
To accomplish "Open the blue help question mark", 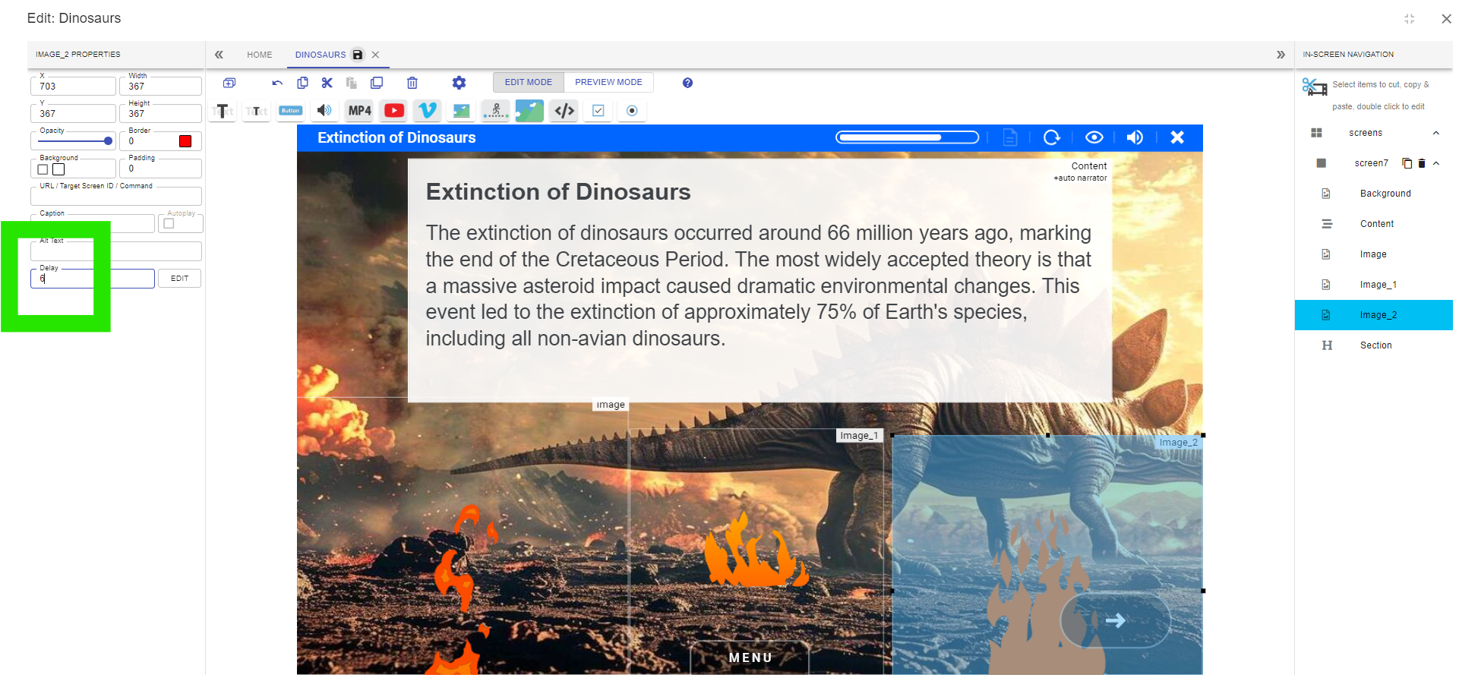I will (687, 83).
